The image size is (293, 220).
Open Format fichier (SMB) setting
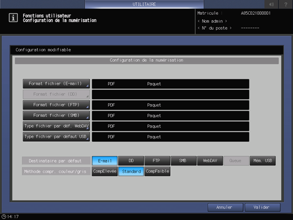[56, 116]
